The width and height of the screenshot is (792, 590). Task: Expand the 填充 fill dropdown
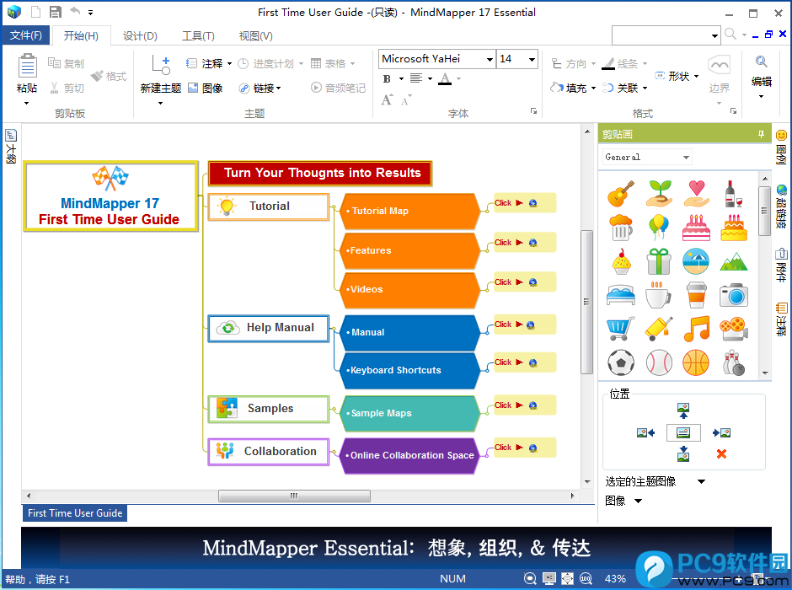[593, 88]
